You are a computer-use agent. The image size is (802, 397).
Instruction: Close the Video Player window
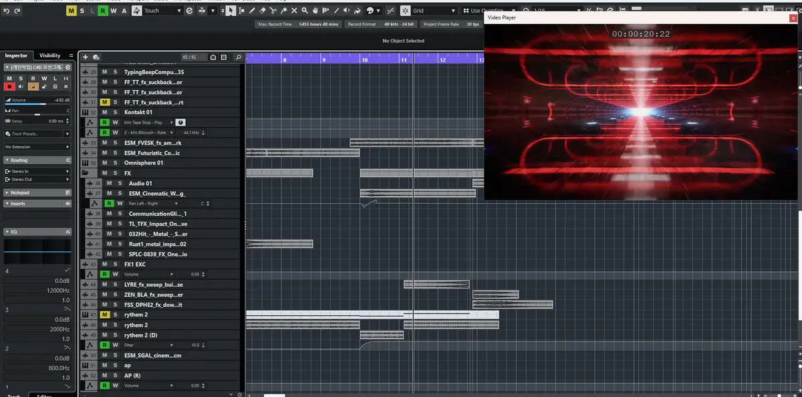coord(793,18)
